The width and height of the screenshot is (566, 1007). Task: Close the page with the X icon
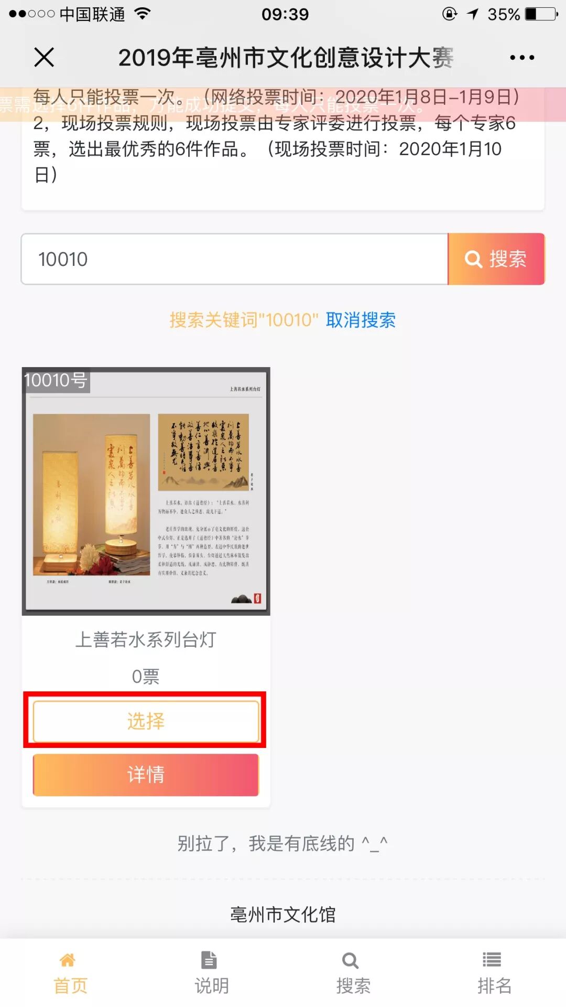coord(44,57)
